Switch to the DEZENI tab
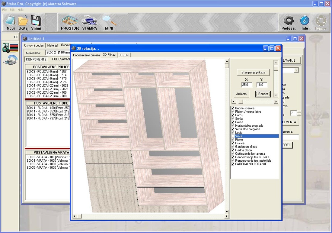 pyautogui.click(x=124, y=55)
